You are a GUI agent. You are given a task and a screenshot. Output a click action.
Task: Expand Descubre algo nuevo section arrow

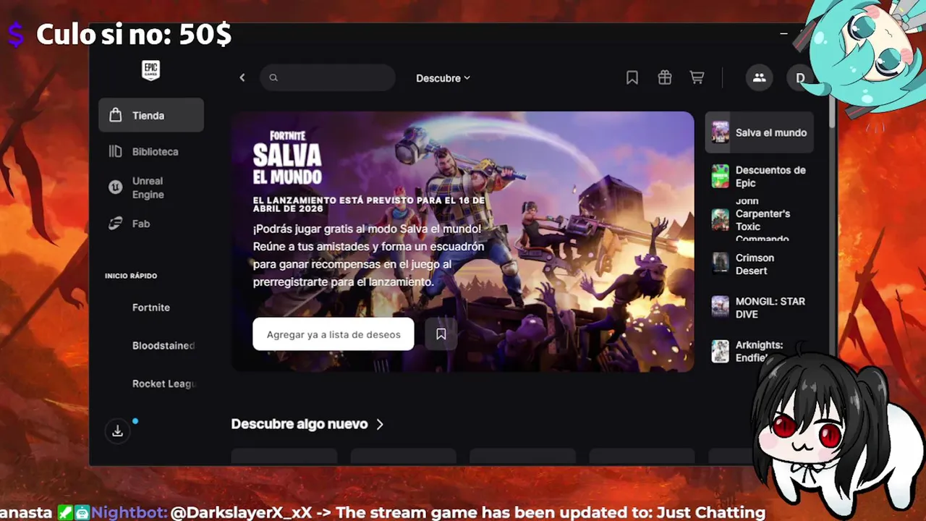pyautogui.click(x=380, y=424)
